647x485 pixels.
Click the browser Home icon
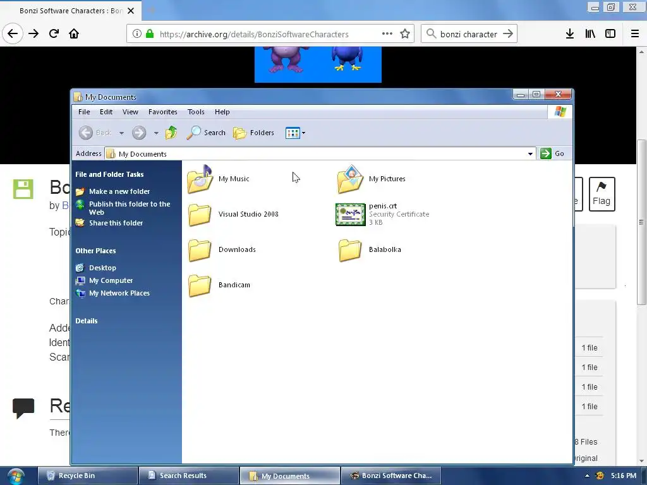pos(74,34)
